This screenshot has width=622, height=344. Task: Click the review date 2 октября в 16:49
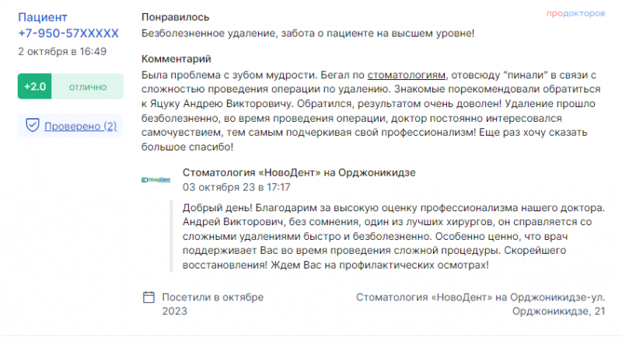(62, 51)
